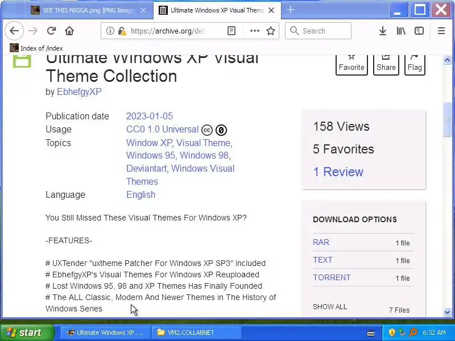The width and height of the screenshot is (455, 341).
Task: Open the Firefox home page
Action: (x=69, y=31)
